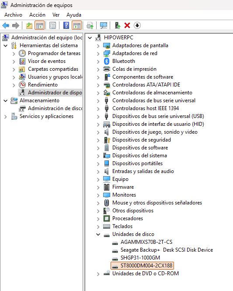The image size is (233, 291).
Task: Select Entradas y salidas de audio
Action: 143,171
